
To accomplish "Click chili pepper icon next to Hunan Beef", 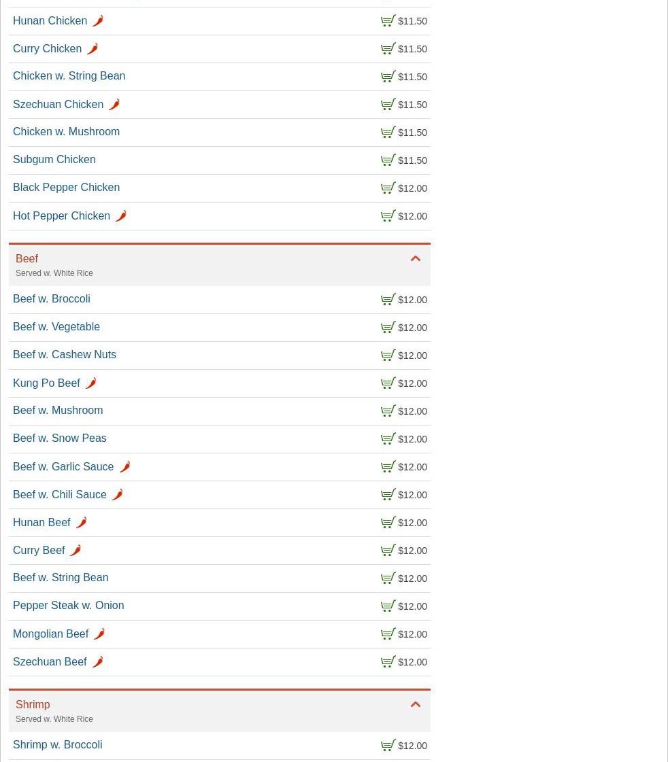I will (x=81, y=523).
